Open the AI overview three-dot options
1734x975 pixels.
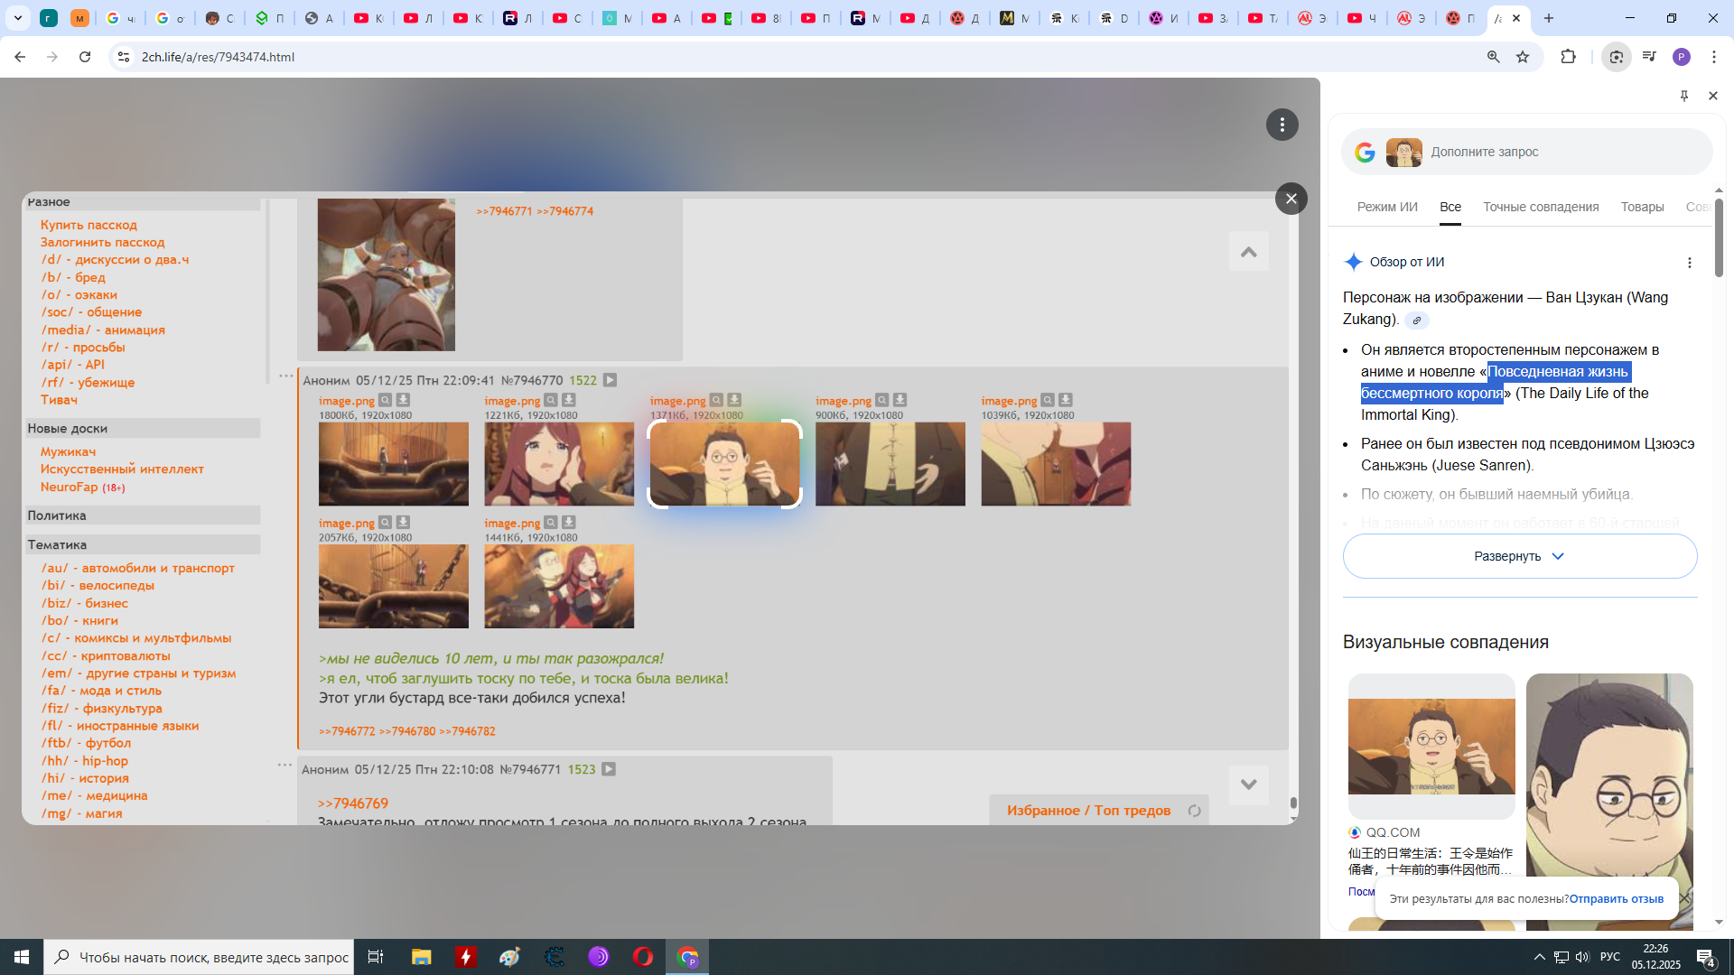coord(1689,263)
